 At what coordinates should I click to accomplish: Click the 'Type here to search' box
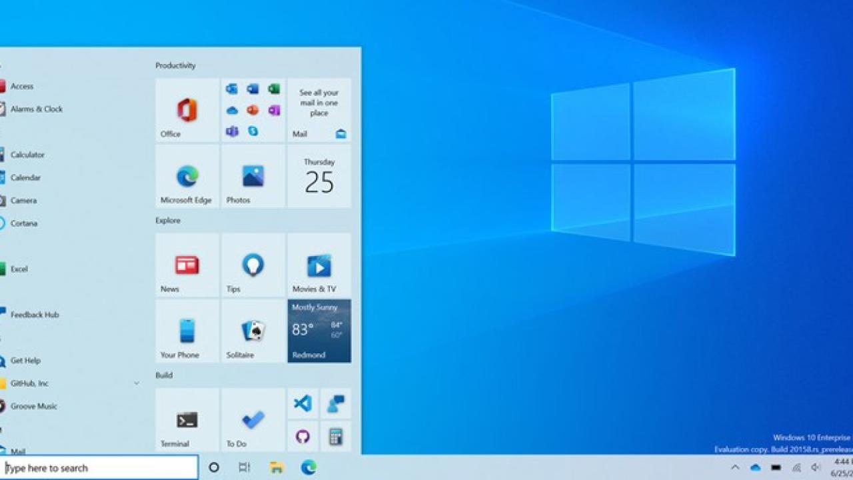(100, 468)
